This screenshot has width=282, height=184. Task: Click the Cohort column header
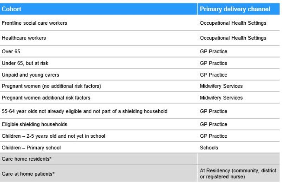click(x=98, y=9)
